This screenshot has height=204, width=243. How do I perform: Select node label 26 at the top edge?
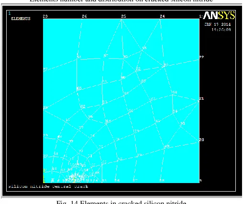[84, 16]
